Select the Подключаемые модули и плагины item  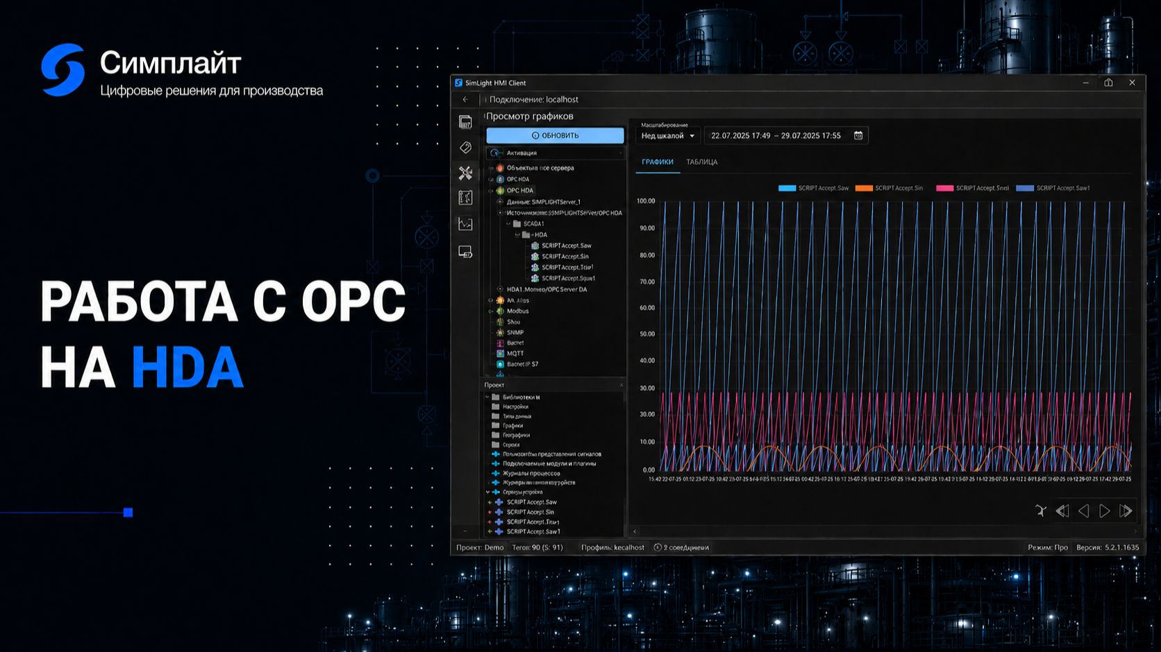pos(549,463)
